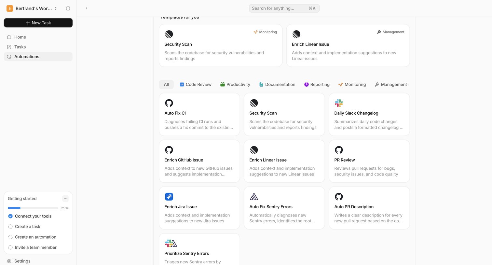Click the Slack icon on Daily Slack Changelog card
The height and width of the screenshot is (265, 492).
pyautogui.click(x=339, y=103)
